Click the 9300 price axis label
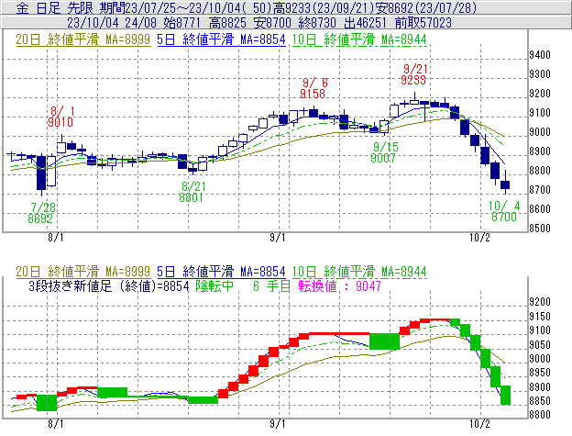The height and width of the screenshot is (436, 572). pyautogui.click(x=540, y=74)
